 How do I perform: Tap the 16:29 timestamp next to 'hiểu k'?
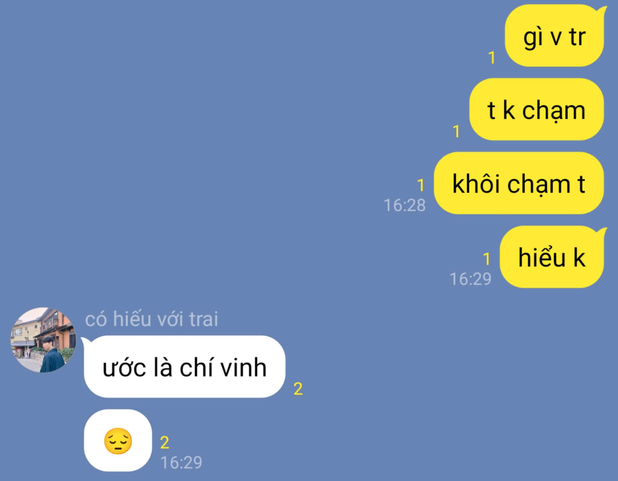[x=470, y=279]
